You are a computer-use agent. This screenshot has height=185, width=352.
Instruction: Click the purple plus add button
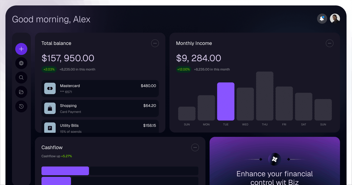click(x=21, y=49)
